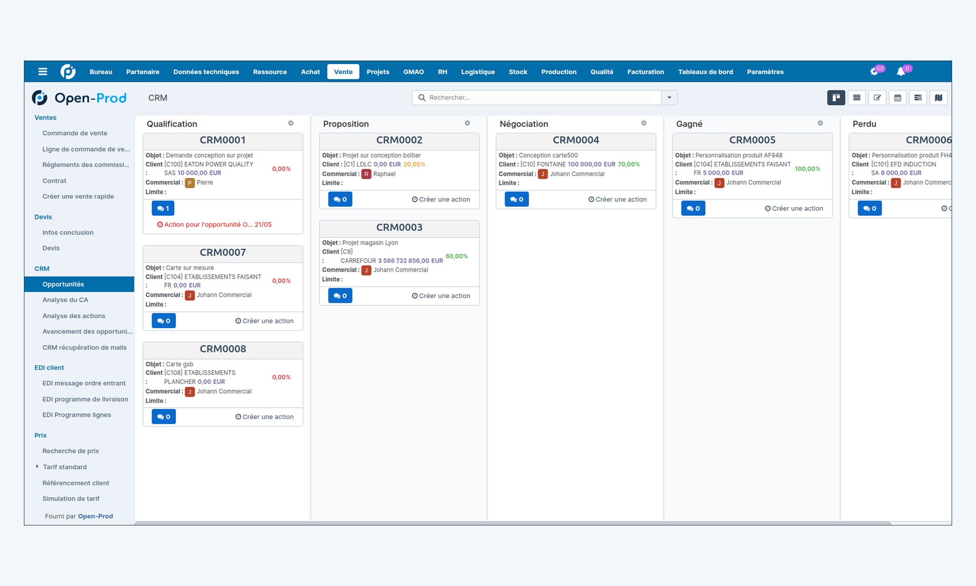The height and width of the screenshot is (586, 976).
Task: Open the Facturation menu
Action: tap(645, 72)
